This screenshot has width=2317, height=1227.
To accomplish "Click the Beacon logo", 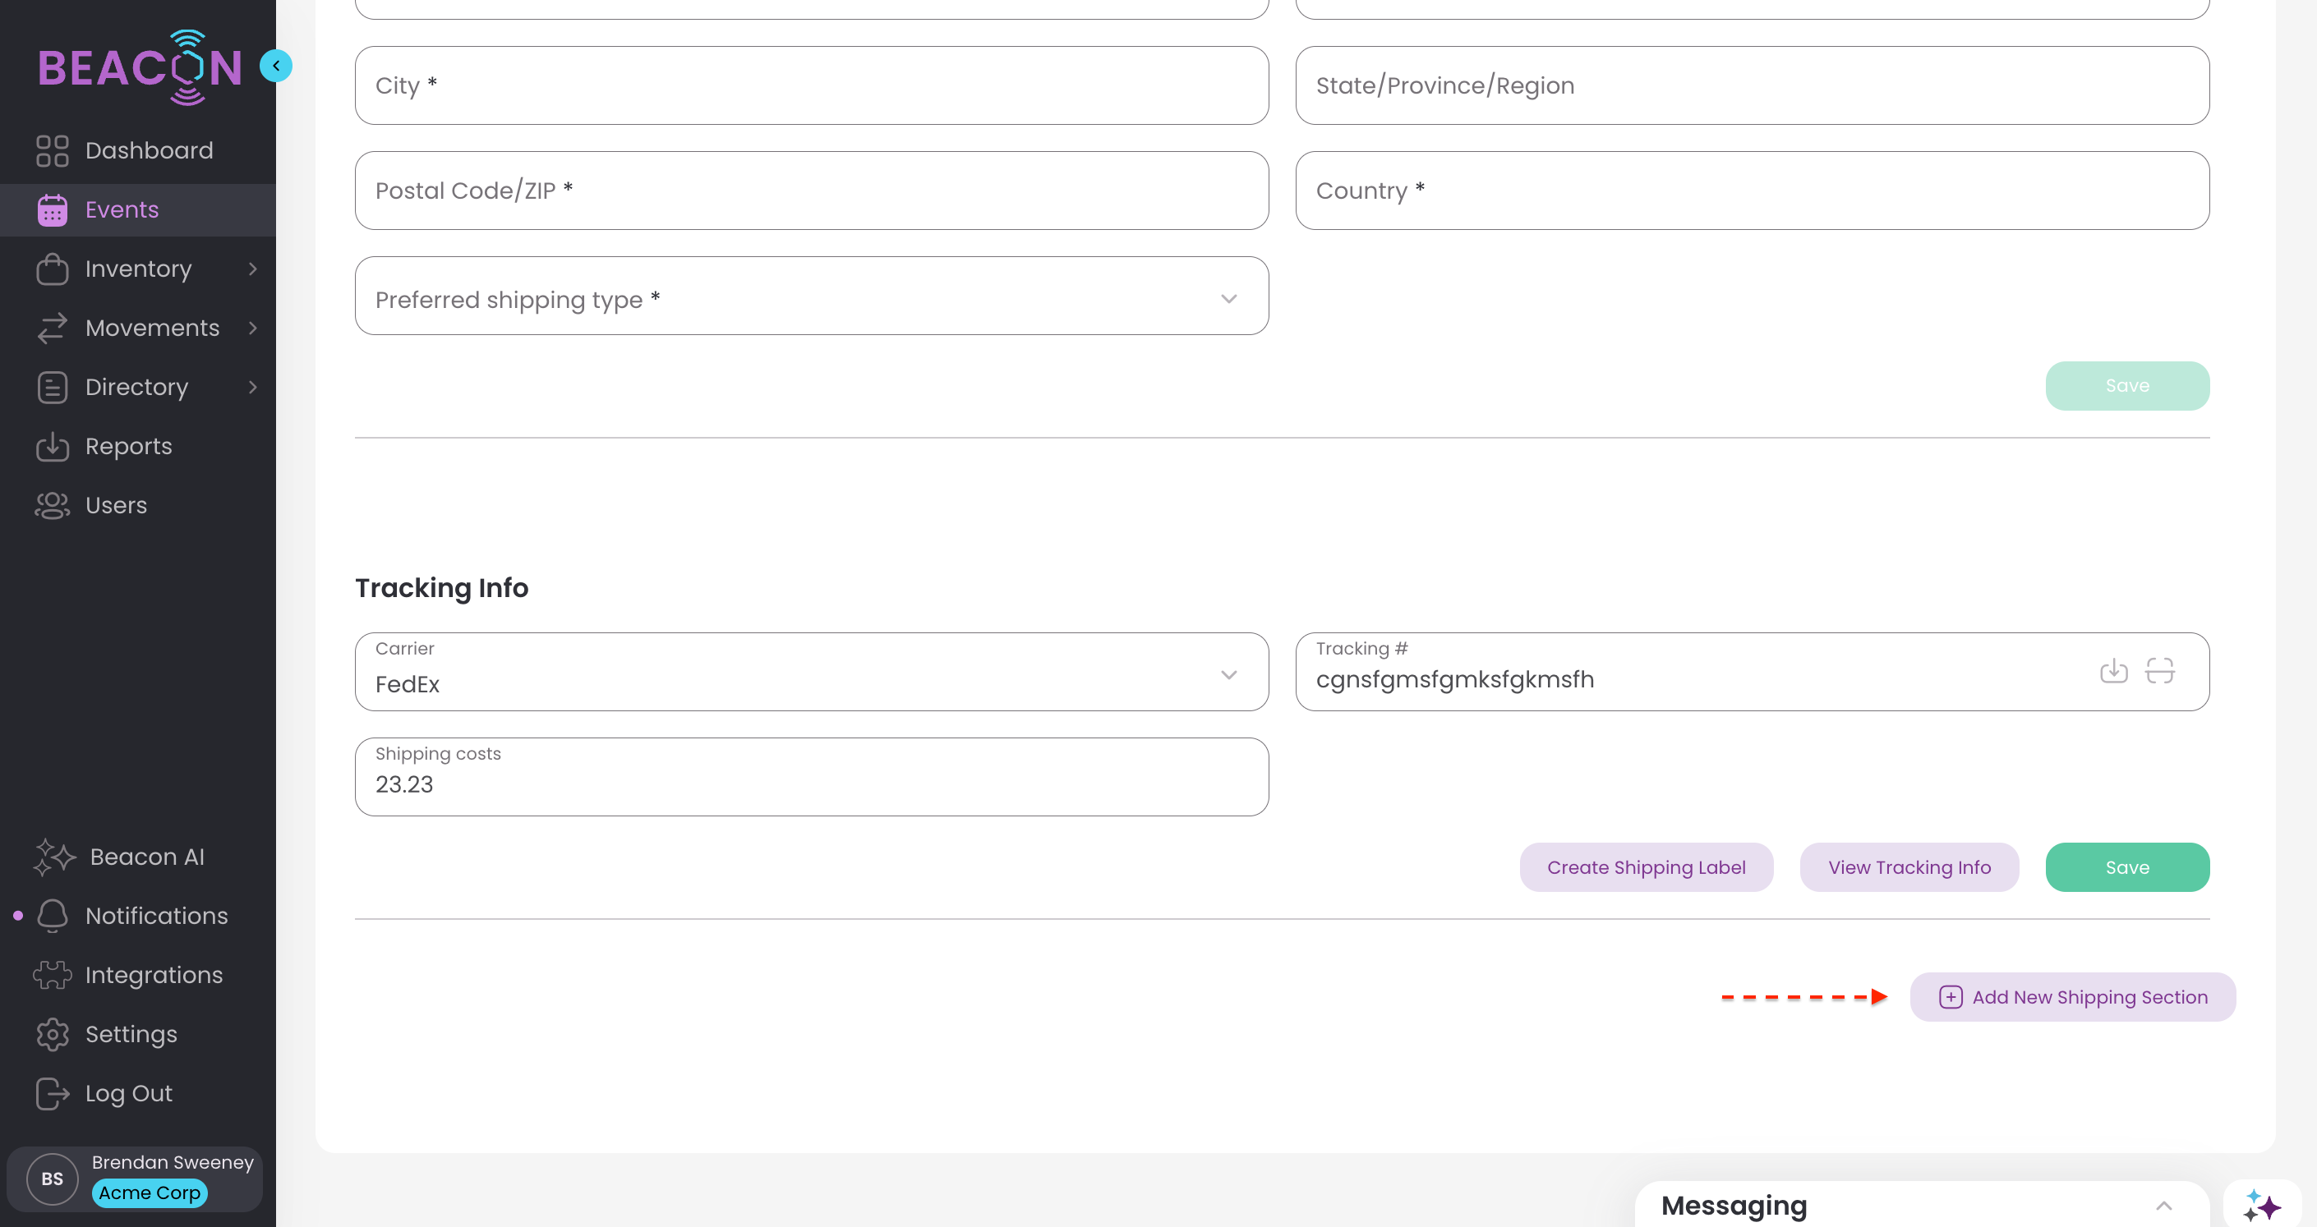I will coord(140,67).
